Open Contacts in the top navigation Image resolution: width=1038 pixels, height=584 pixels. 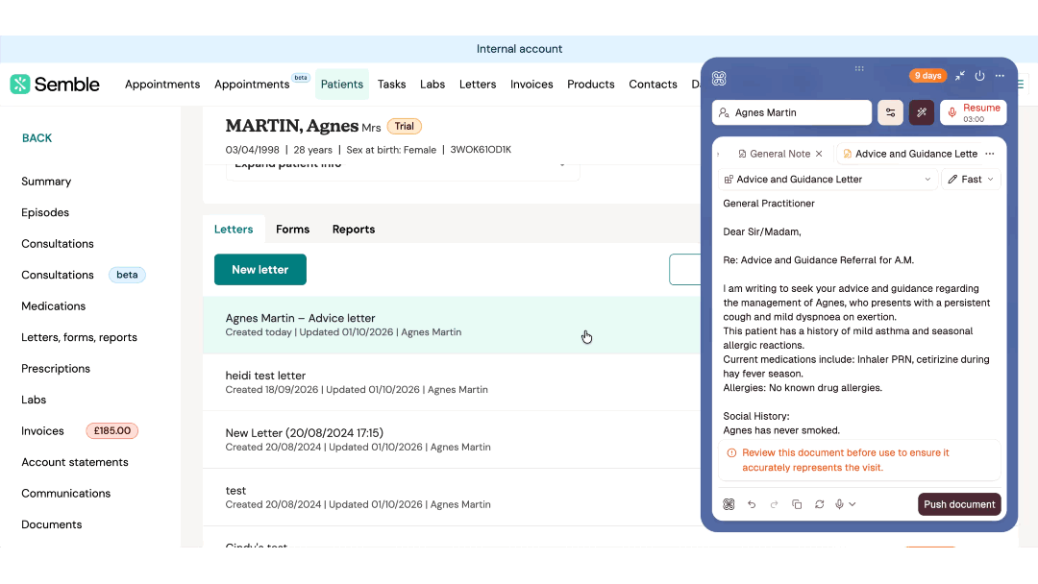click(x=653, y=84)
